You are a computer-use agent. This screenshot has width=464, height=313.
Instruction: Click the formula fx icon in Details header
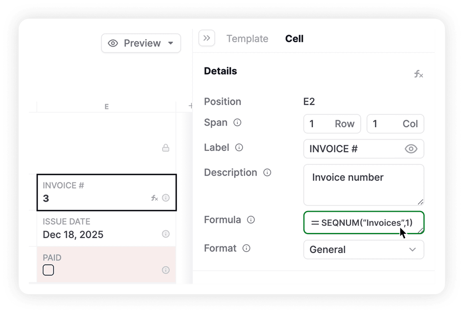(x=418, y=74)
